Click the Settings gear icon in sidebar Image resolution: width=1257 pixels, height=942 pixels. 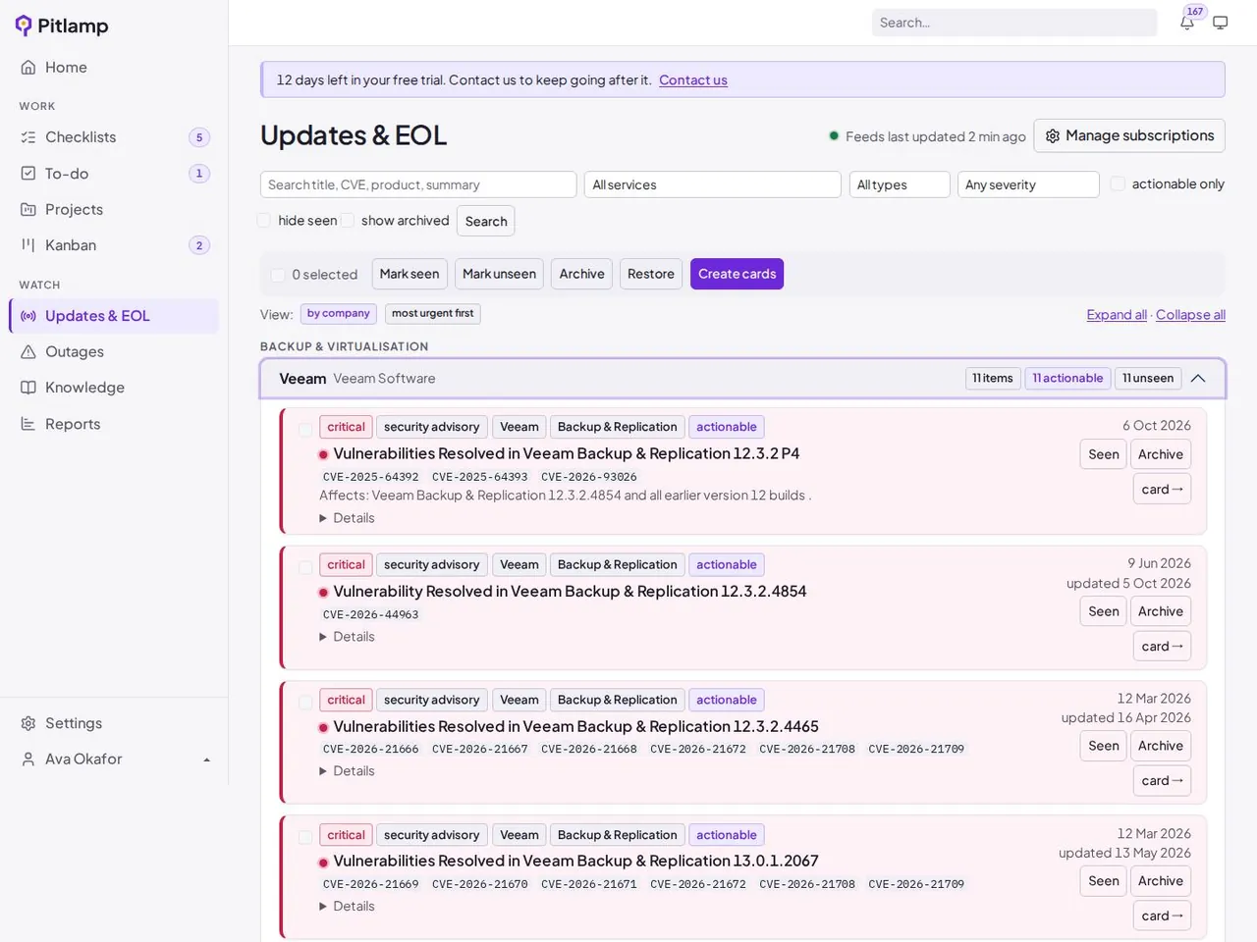point(28,723)
